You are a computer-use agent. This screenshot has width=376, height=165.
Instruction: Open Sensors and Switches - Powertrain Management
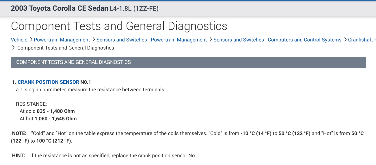click(x=152, y=40)
